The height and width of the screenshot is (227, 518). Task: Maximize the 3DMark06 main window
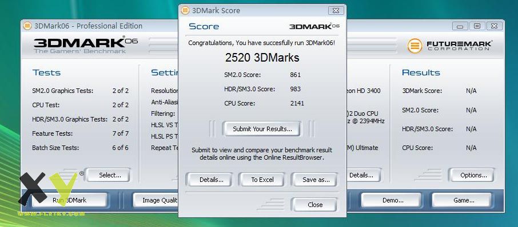[477, 26]
